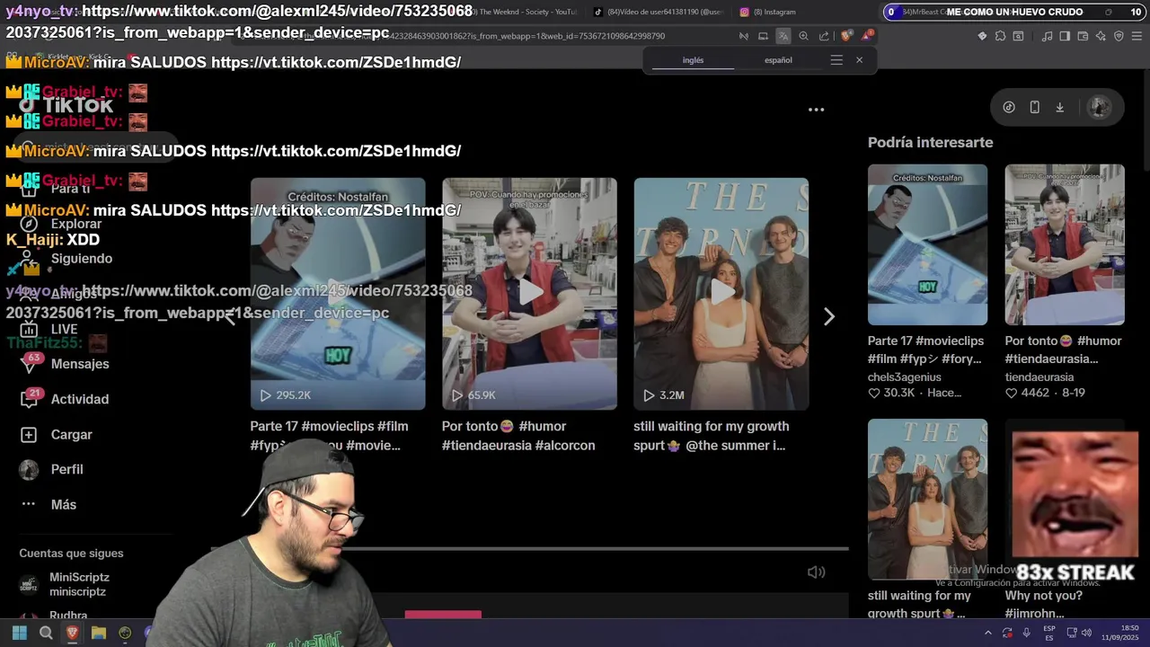Image resolution: width=1150 pixels, height=647 pixels.
Task: Click the TikTok coins icon
Action: (x=1009, y=107)
